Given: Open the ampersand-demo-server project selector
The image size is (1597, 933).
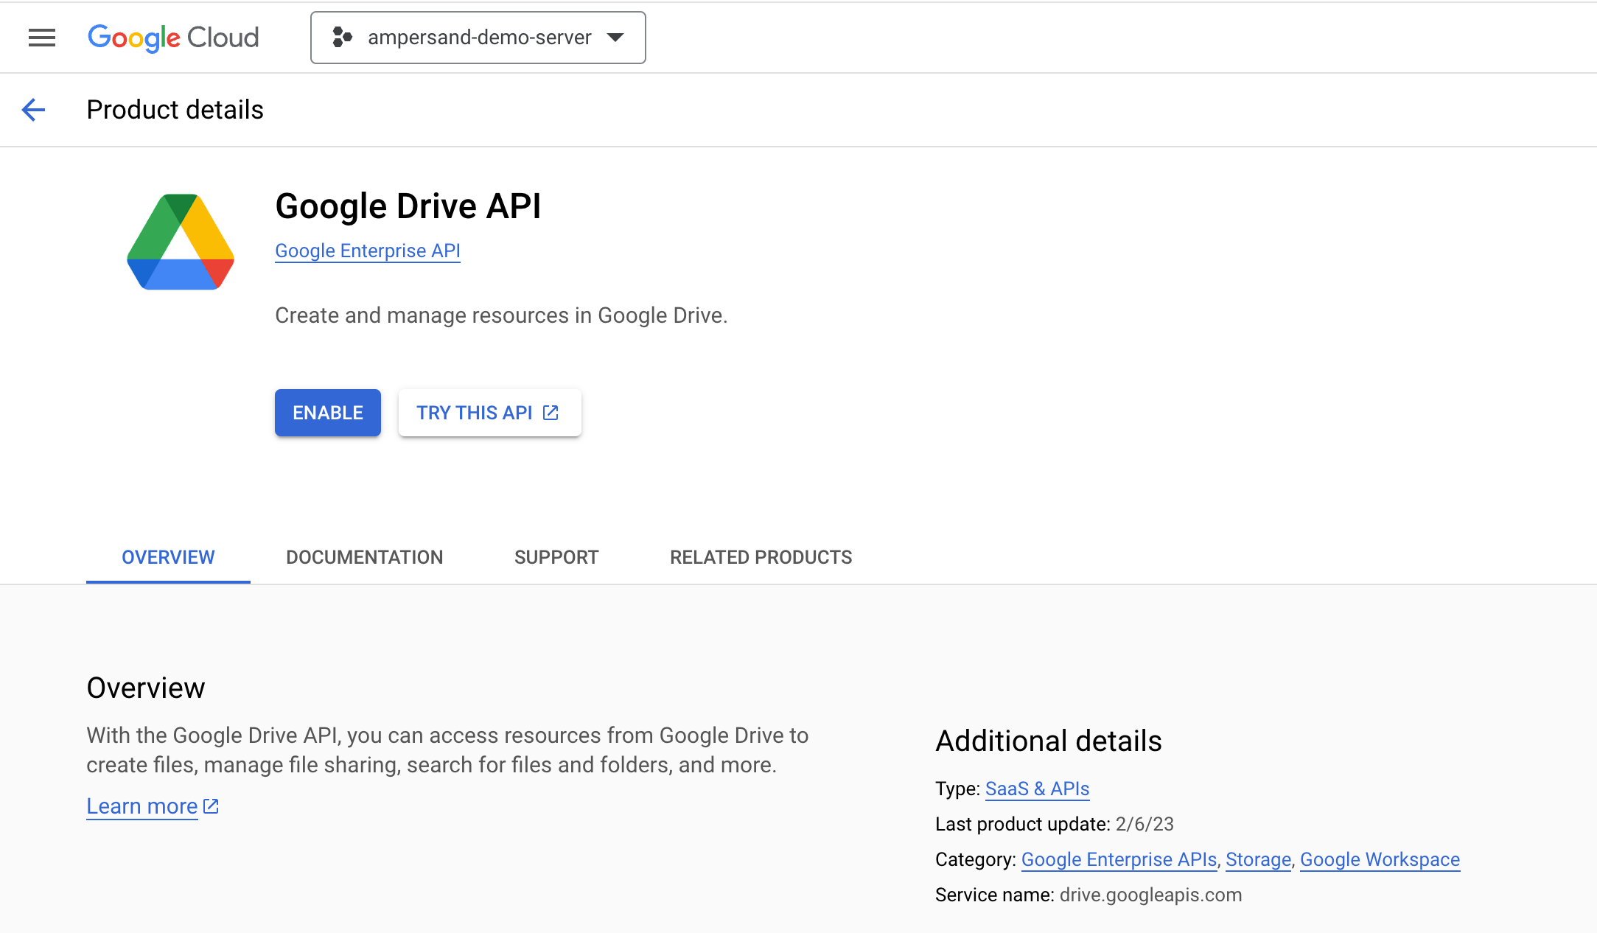Looking at the screenshot, I should [478, 38].
